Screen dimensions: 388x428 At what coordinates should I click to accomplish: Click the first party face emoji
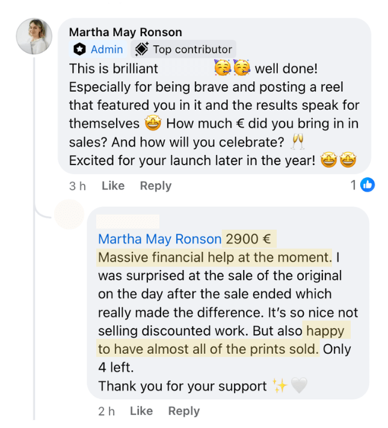point(223,68)
